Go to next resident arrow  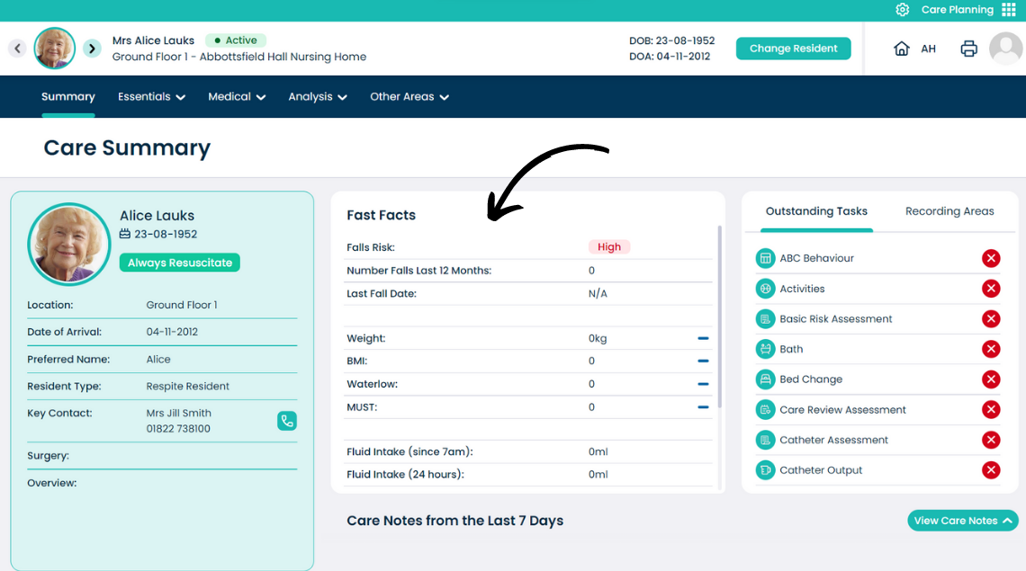[93, 49]
